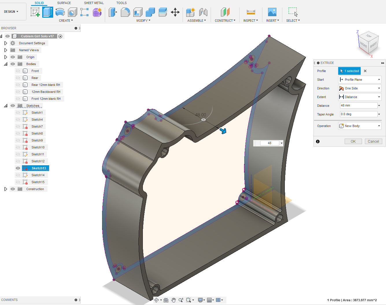Image resolution: width=386 pixels, height=305 pixels.
Task: Click the active Extrude tool icon
Action: [x=48, y=12]
